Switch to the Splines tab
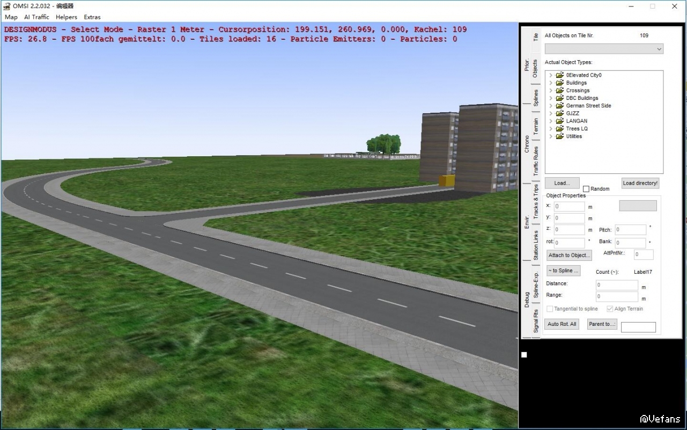The image size is (687, 430). pos(535,98)
